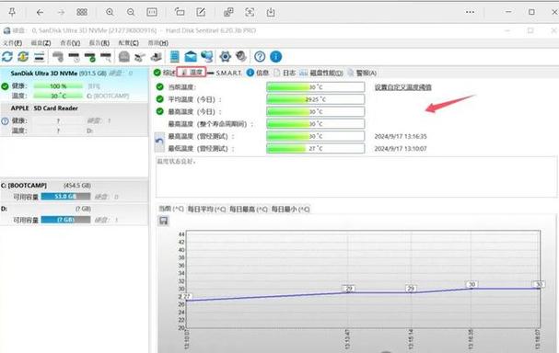
Task: Click the blue info circle toolbar icon
Action: coord(276,56)
